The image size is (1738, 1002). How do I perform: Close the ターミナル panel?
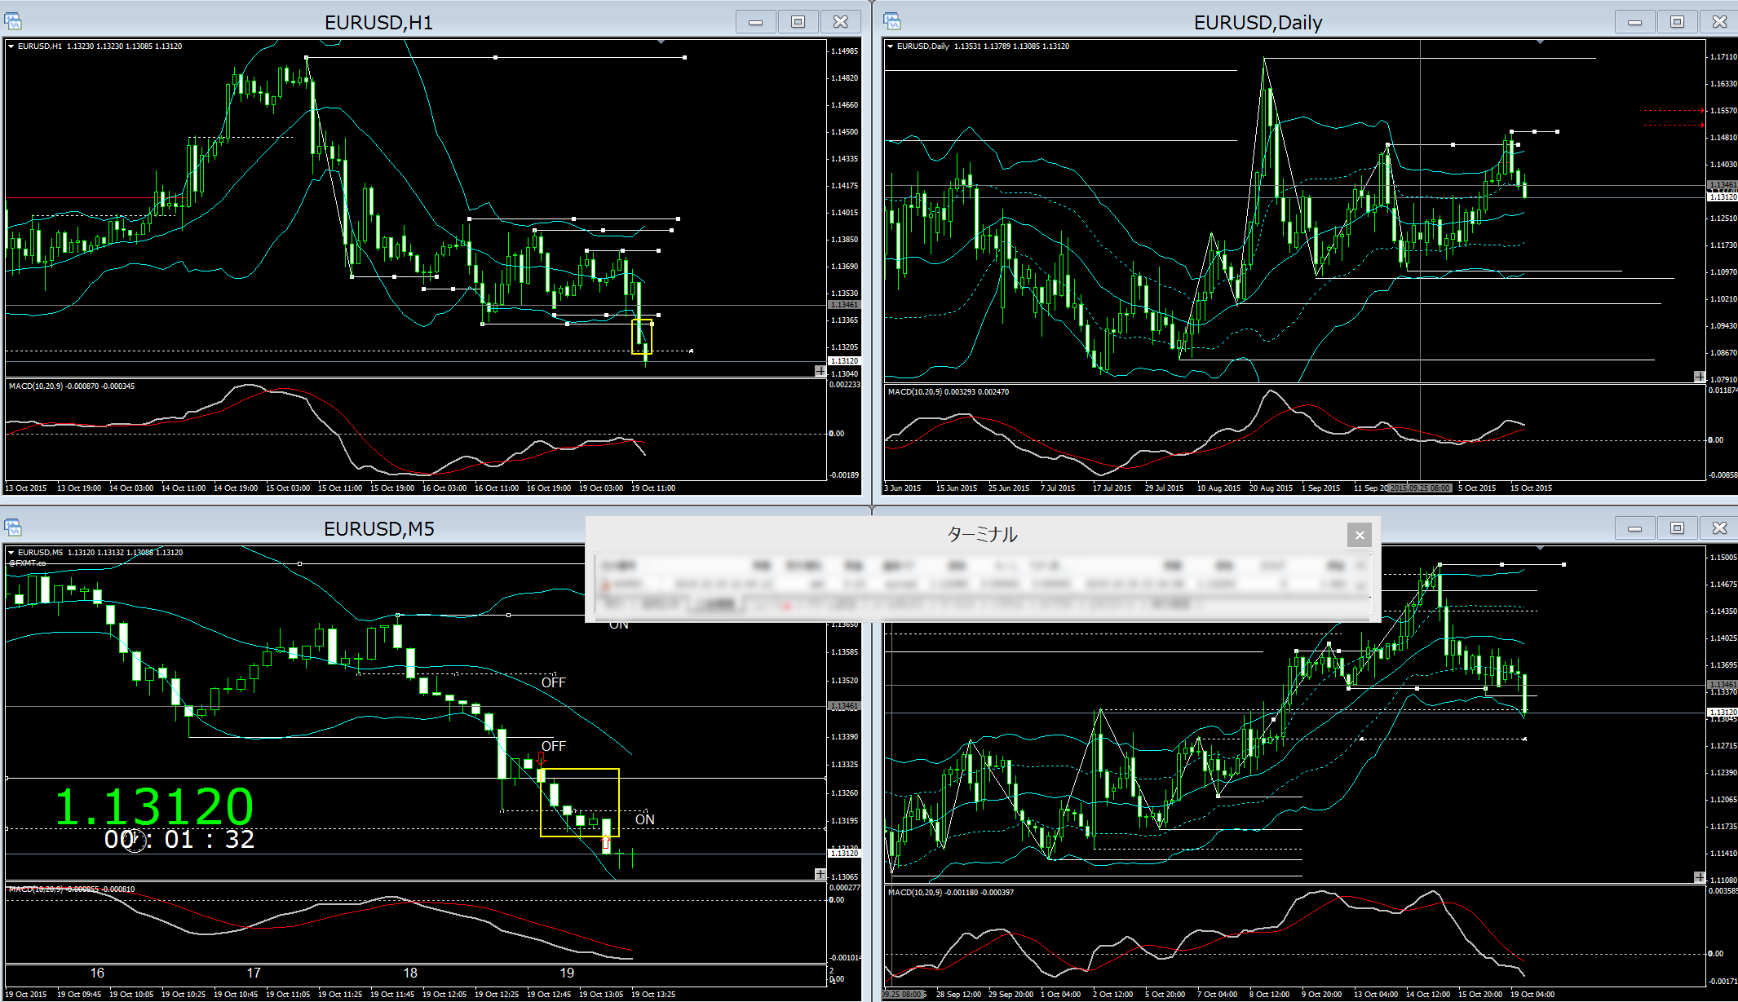(x=1359, y=535)
